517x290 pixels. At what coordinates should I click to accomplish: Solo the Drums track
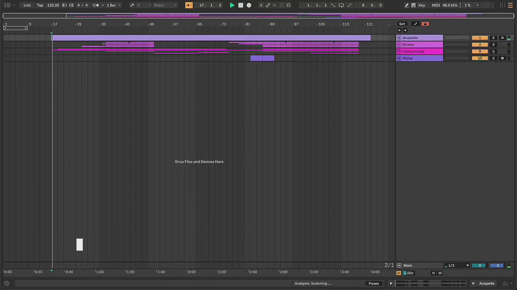[493, 45]
